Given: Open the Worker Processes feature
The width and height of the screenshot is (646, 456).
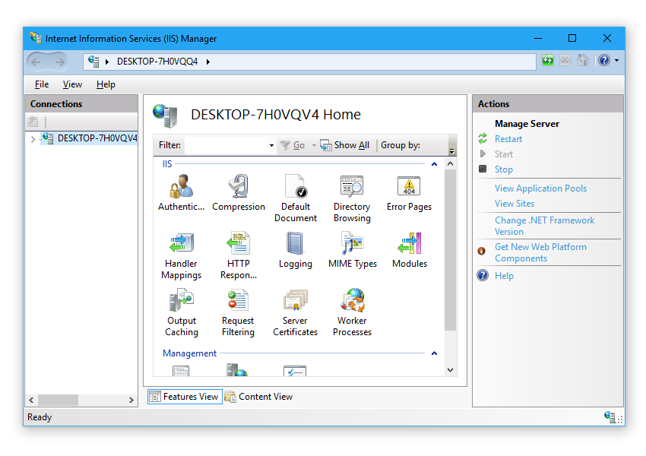Looking at the screenshot, I should tap(352, 312).
